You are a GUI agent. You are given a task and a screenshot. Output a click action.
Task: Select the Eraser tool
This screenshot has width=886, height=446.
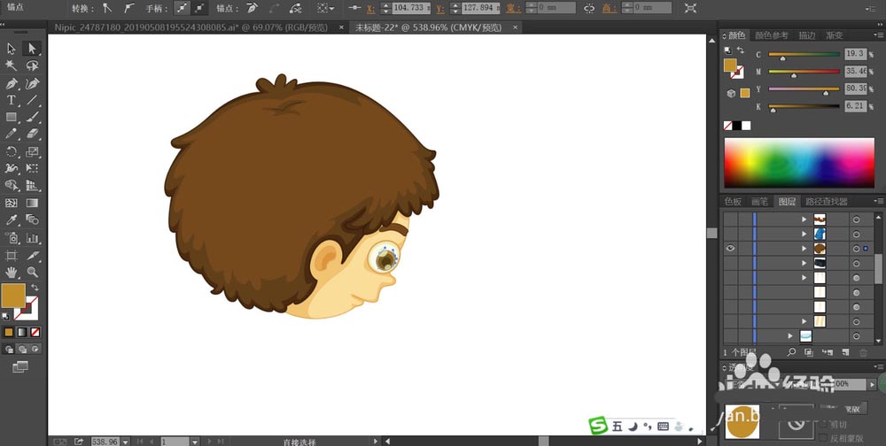pyautogui.click(x=32, y=134)
